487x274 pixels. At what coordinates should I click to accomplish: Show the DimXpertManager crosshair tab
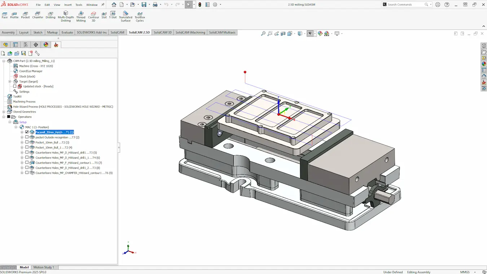pyautogui.click(x=36, y=45)
